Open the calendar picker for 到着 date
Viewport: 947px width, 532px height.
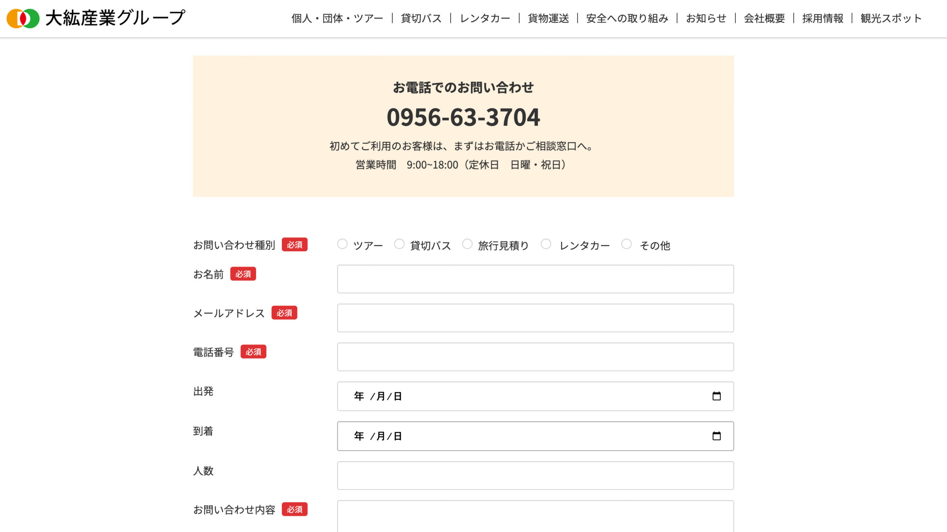[x=716, y=436]
